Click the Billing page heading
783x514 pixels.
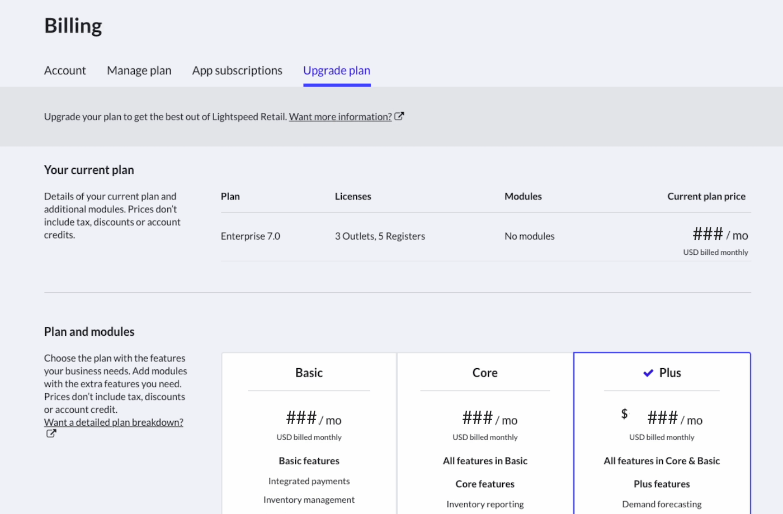[73, 25]
